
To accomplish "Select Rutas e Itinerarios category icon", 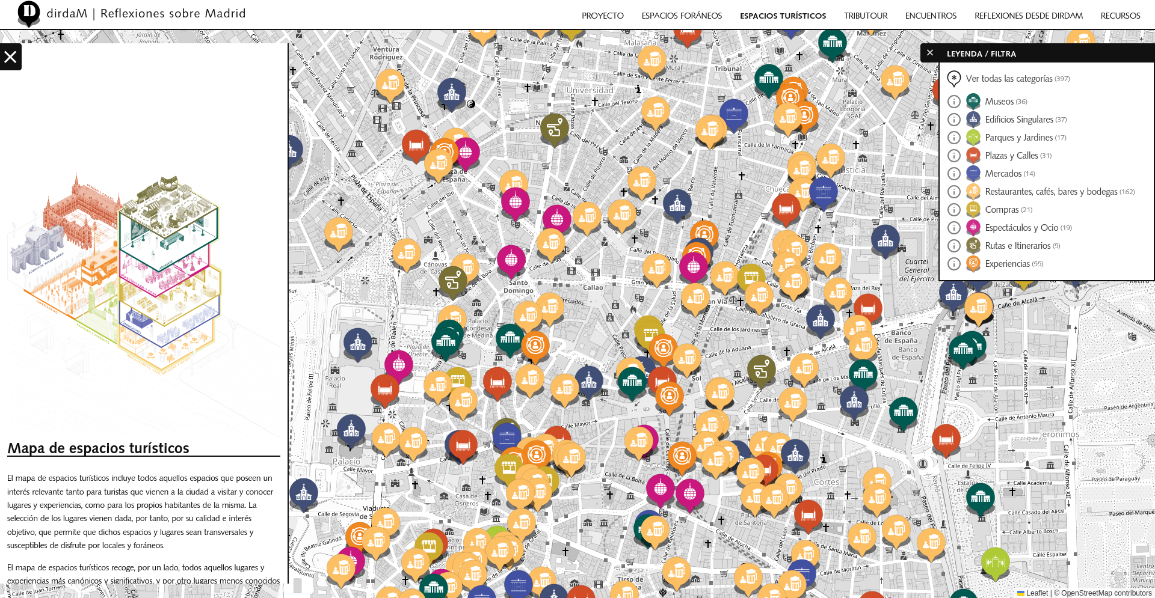I will 973,246.
